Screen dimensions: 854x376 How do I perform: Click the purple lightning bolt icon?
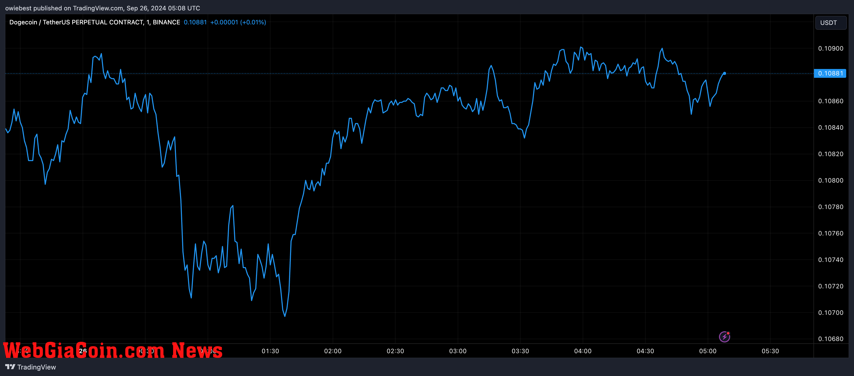tap(724, 337)
